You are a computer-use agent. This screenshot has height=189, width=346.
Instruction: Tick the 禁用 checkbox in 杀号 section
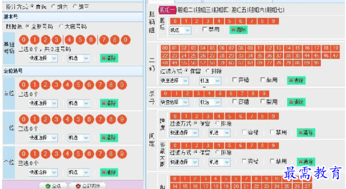coord(263,101)
